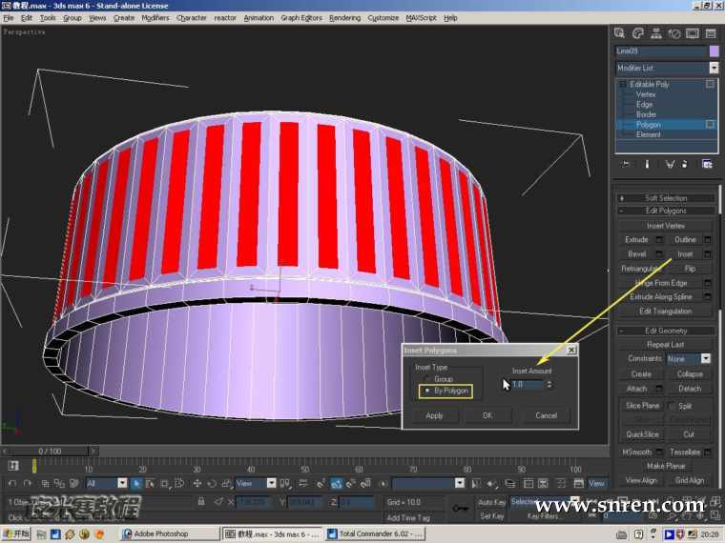725x543 pixels.
Task: Click the Inset Amount value field
Action: coord(527,384)
